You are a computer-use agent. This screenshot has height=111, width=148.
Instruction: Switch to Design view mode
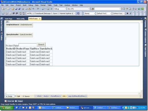coord(9,96)
